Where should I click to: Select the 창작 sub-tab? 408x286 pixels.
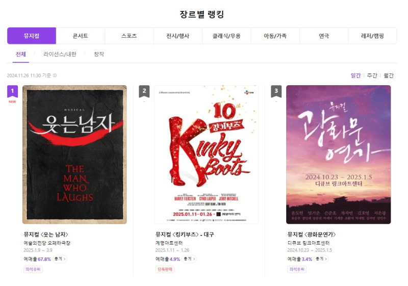99,54
